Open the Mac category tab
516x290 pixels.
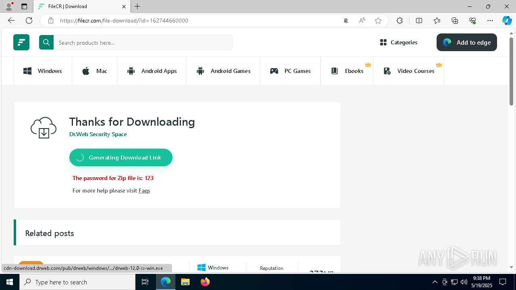click(x=95, y=71)
